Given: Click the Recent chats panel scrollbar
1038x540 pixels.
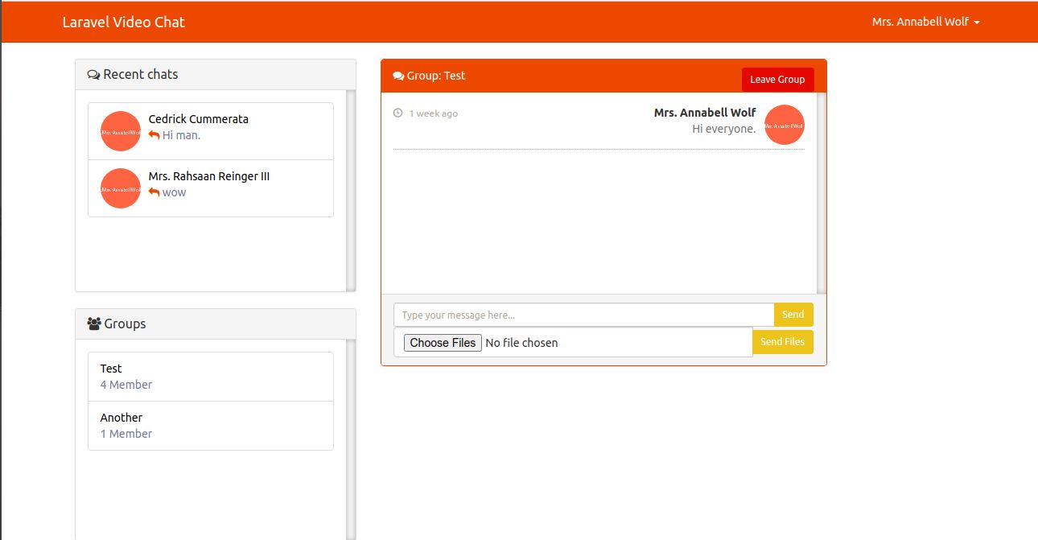Looking at the screenshot, I should pos(351,191).
